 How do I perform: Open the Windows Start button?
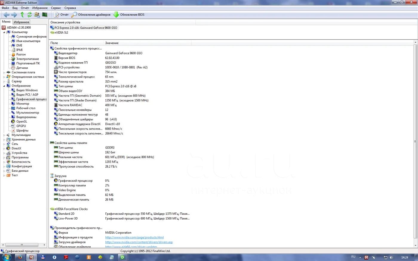click(x=6, y=257)
